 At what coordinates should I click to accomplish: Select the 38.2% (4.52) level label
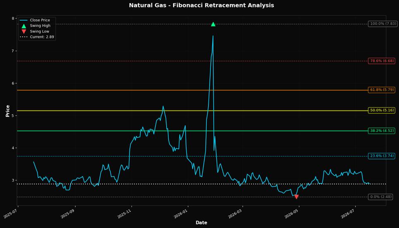coord(382,131)
